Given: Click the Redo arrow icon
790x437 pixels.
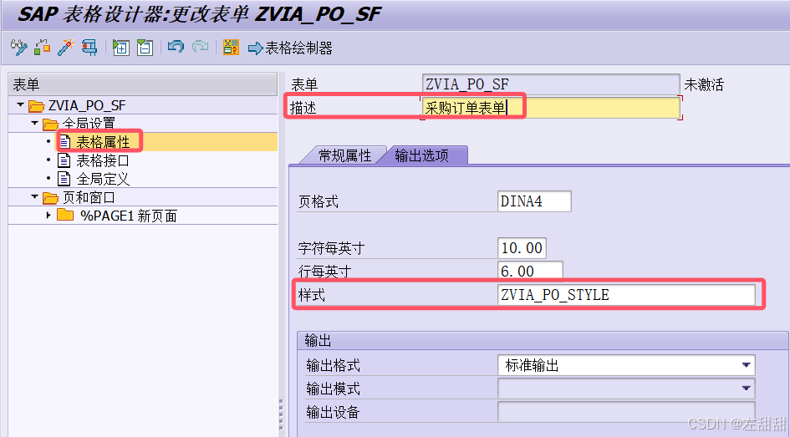Looking at the screenshot, I should pos(201,47).
